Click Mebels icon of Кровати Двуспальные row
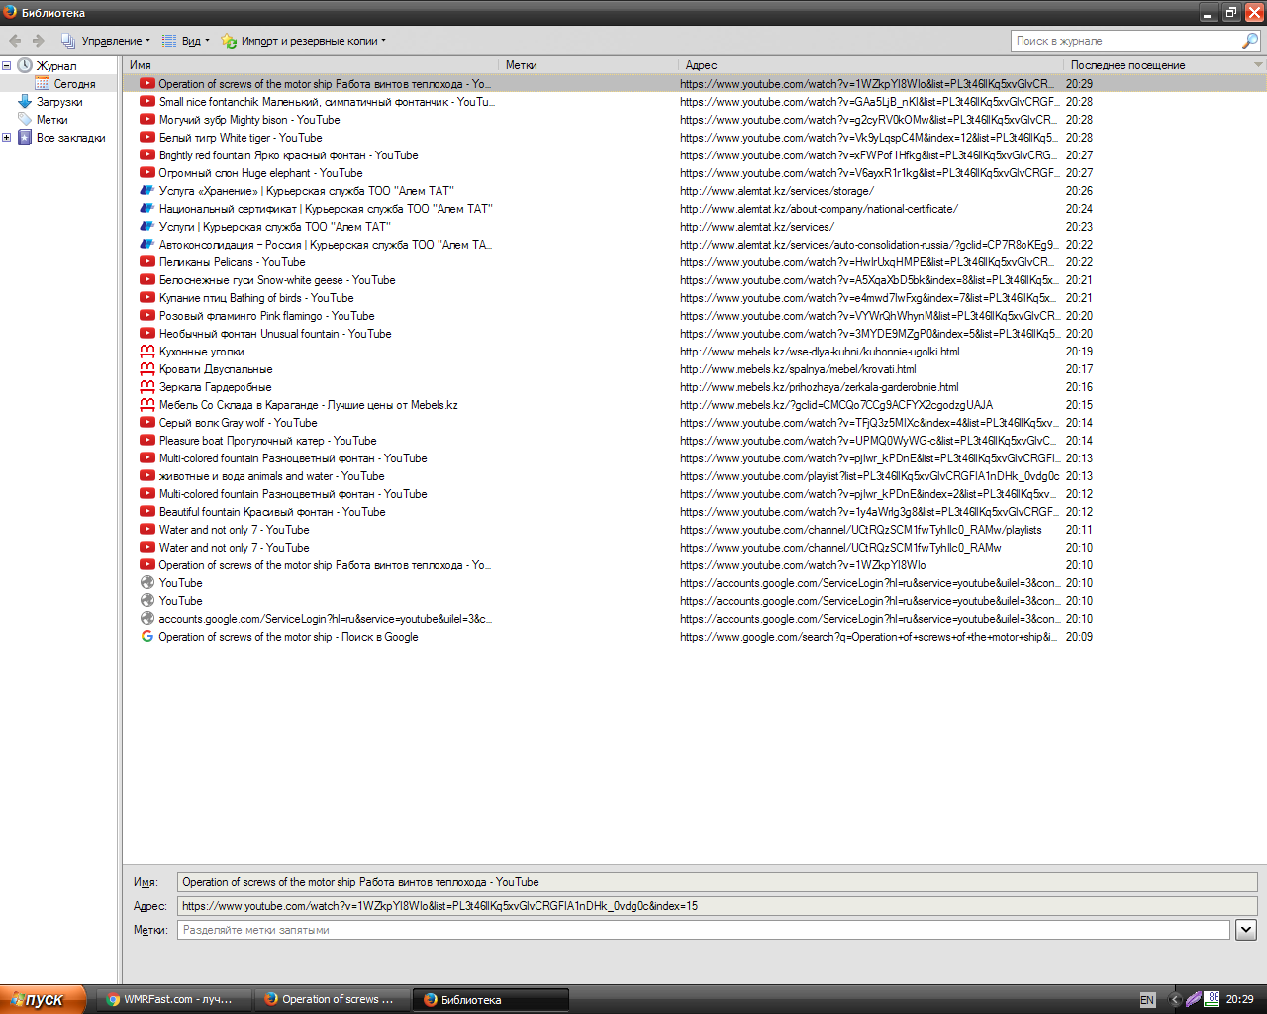 pyautogui.click(x=147, y=369)
